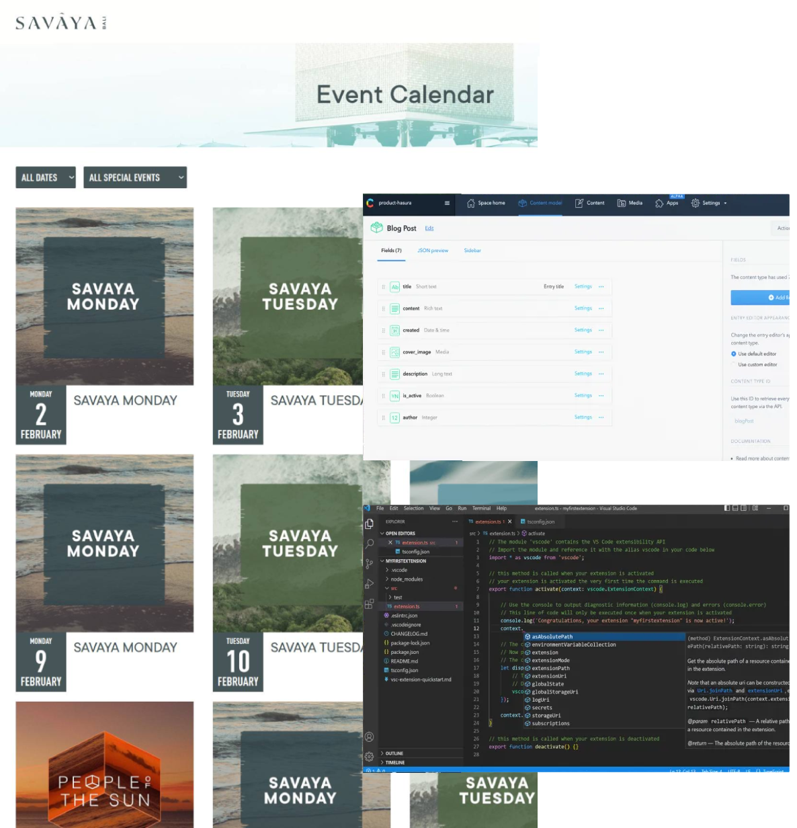
Task: Click Explorer panel more actions ellipsis
Action: click(x=455, y=522)
